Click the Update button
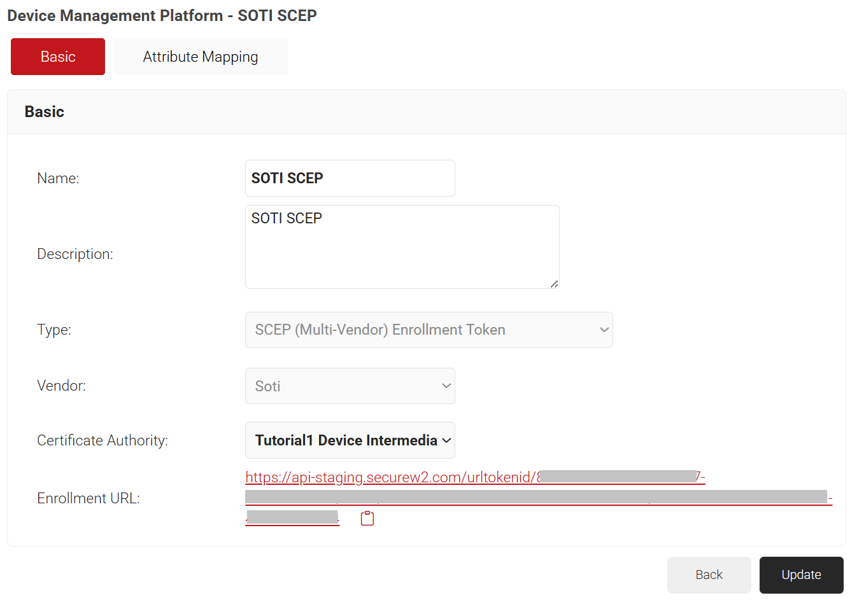The height and width of the screenshot is (600, 850). pyautogui.click(x=801, y=575)
